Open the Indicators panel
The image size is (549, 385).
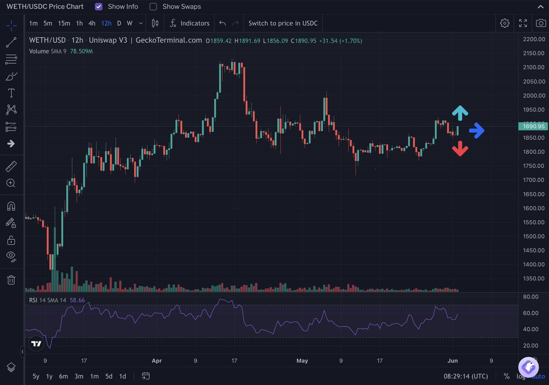click(x=189, y=23)
